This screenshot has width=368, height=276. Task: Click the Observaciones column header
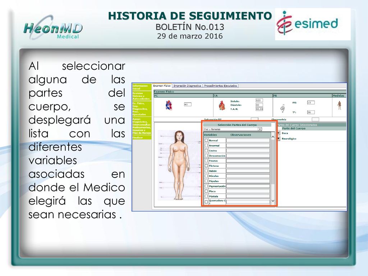tap(240, 135)
